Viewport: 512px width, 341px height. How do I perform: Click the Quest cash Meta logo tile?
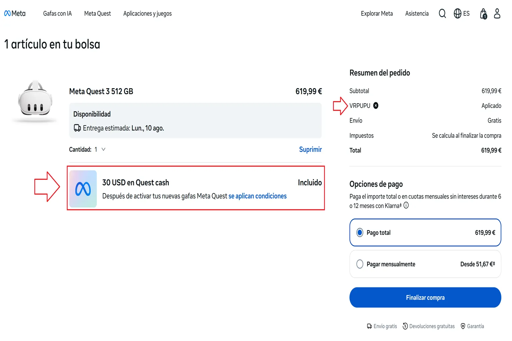tap(83, 189)
